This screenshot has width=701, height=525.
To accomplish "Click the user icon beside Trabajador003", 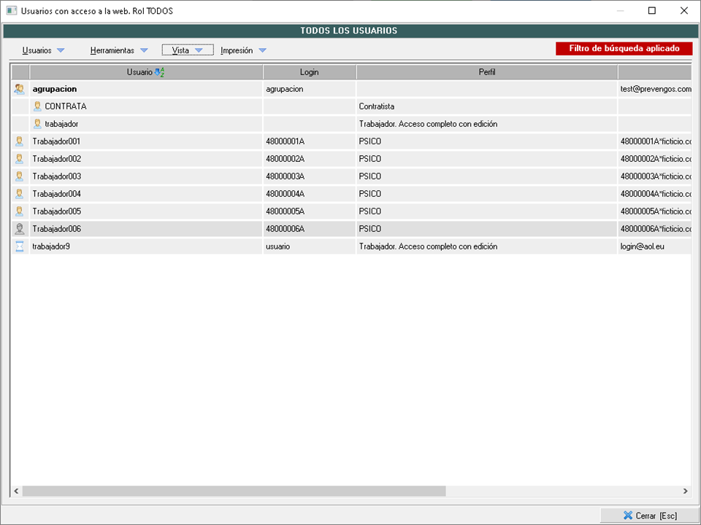I will tap(20, 176).
